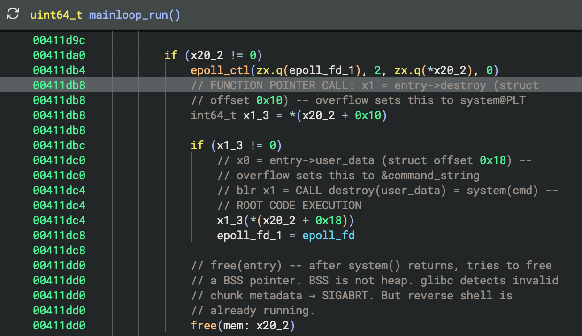Click the cyan epoll_fd global variable

pos(329,236)
